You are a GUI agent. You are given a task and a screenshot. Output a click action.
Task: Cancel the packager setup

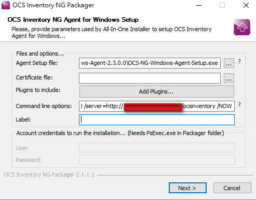click(232, 188)
